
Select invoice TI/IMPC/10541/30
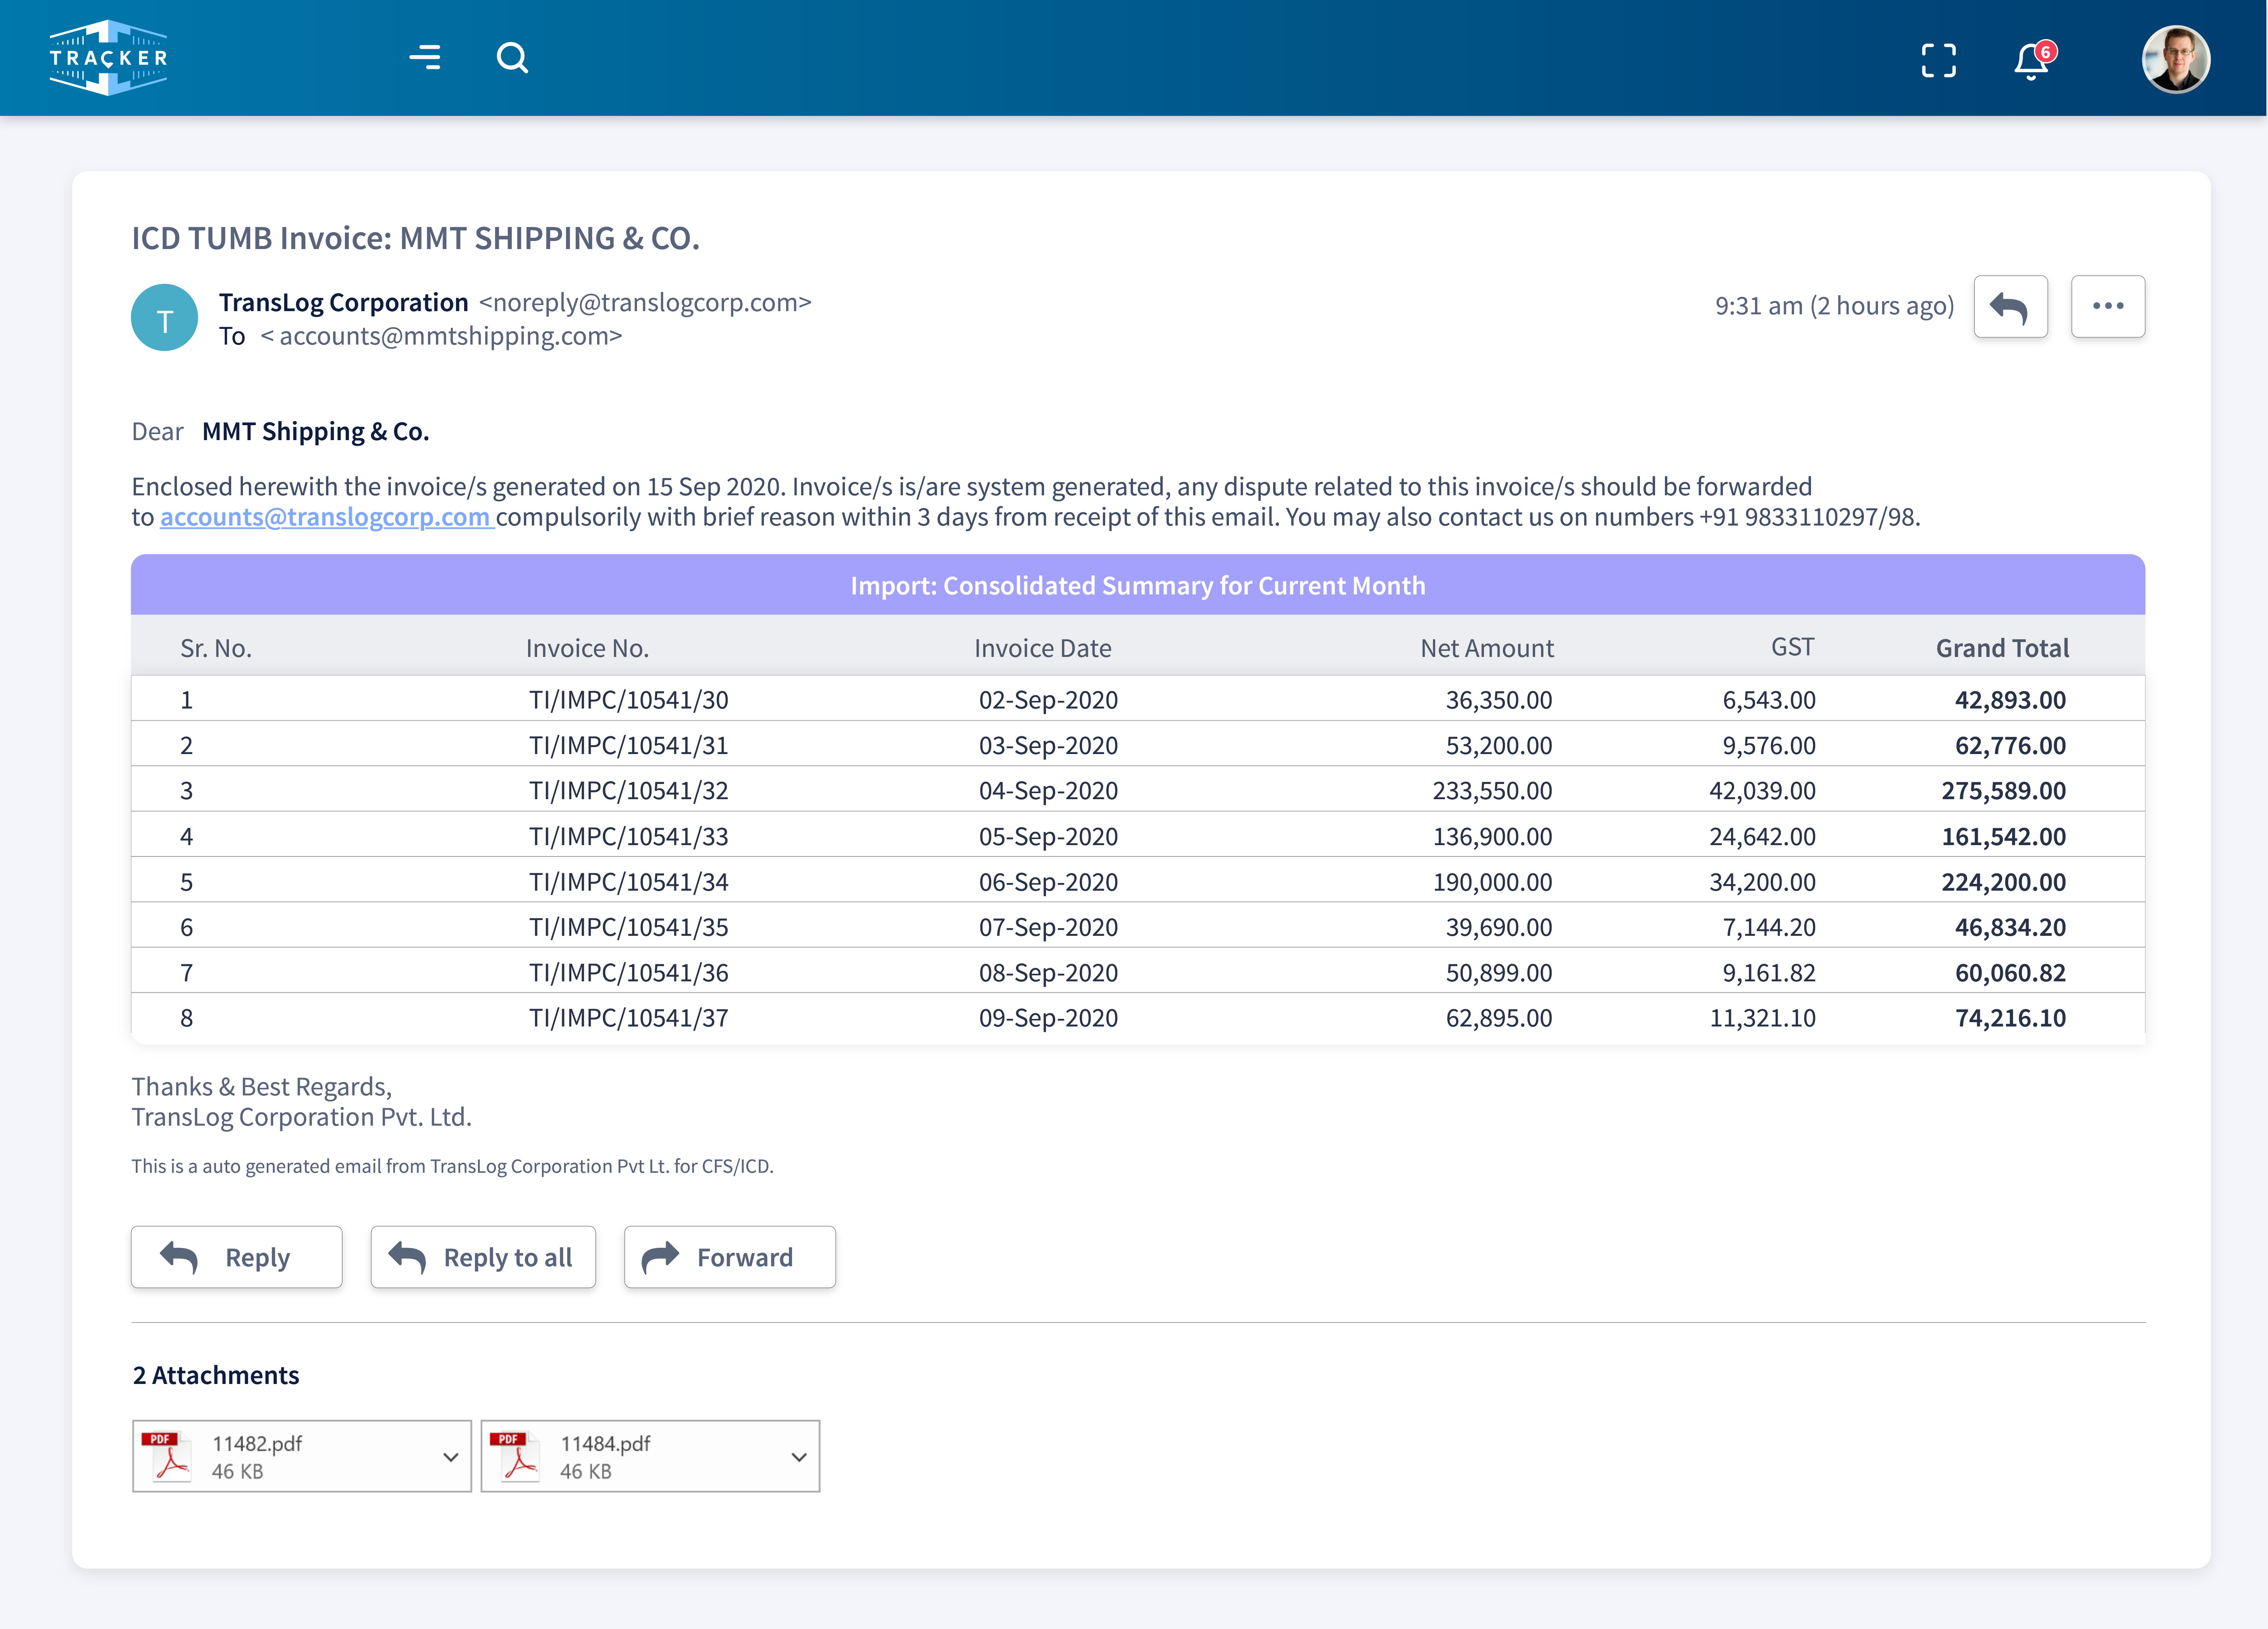628,700
